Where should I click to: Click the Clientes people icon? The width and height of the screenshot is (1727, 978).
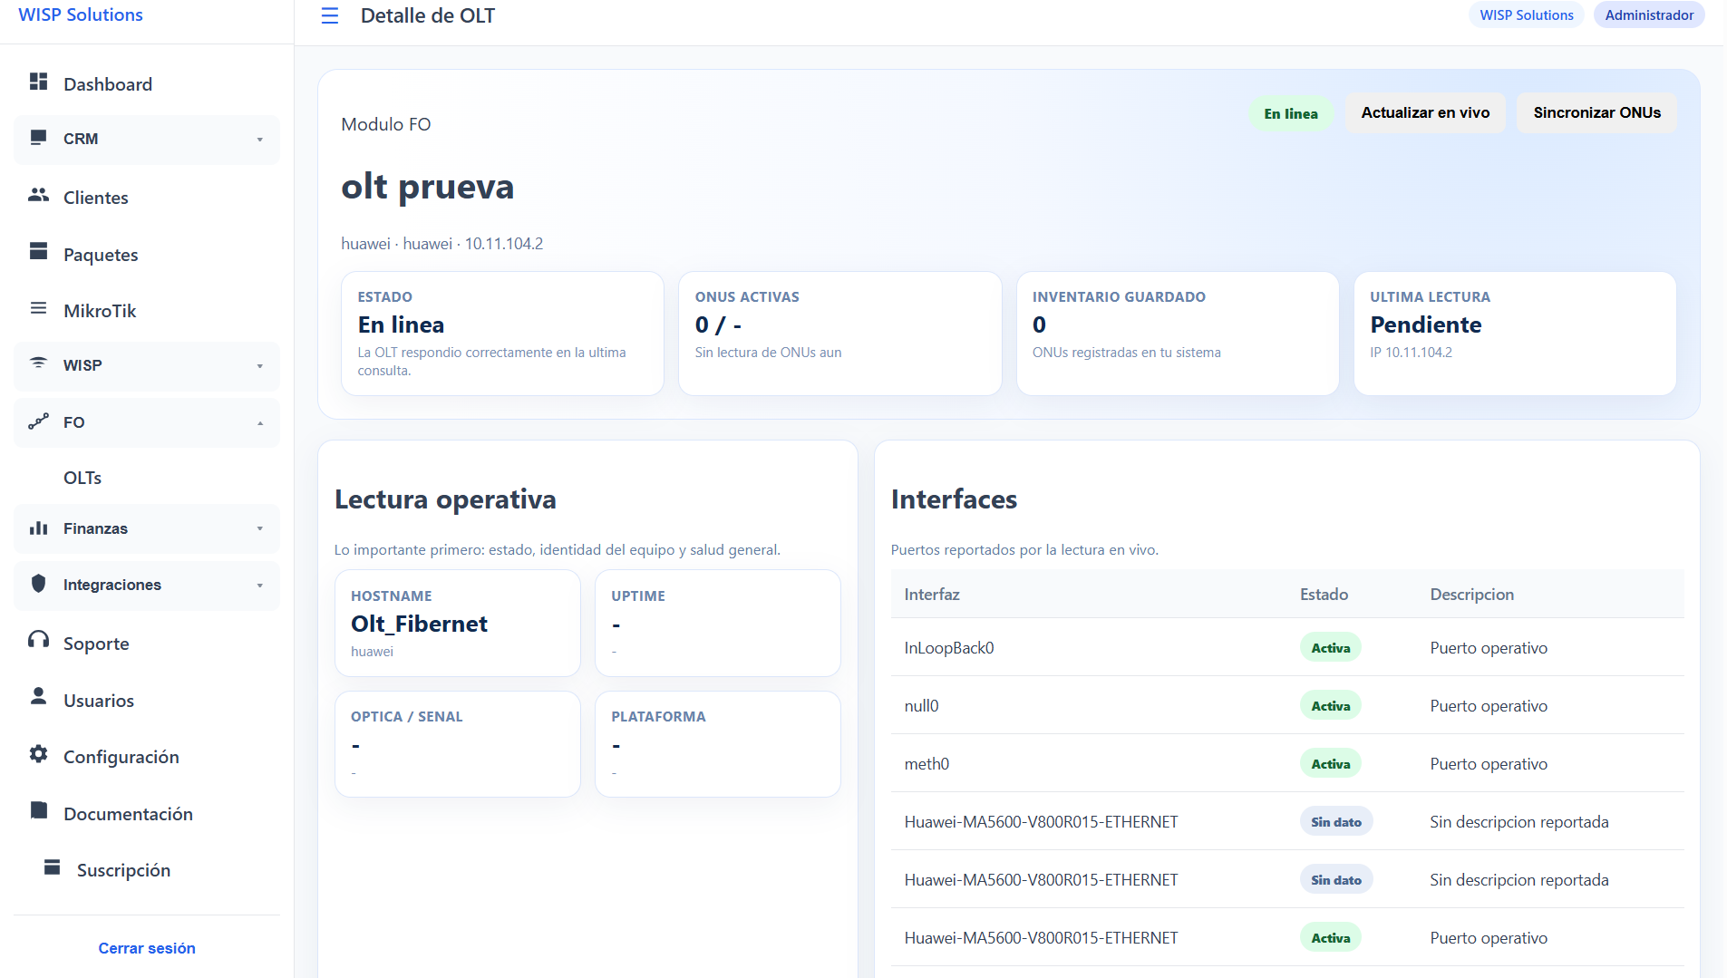click(38, 196)
